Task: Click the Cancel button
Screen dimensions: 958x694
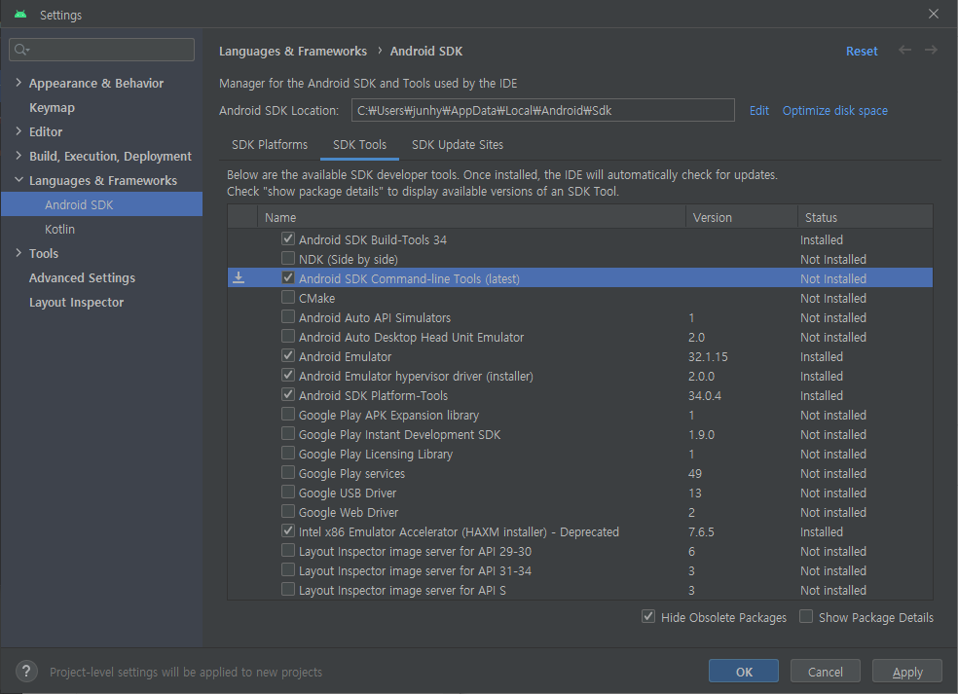Action: 825,672
